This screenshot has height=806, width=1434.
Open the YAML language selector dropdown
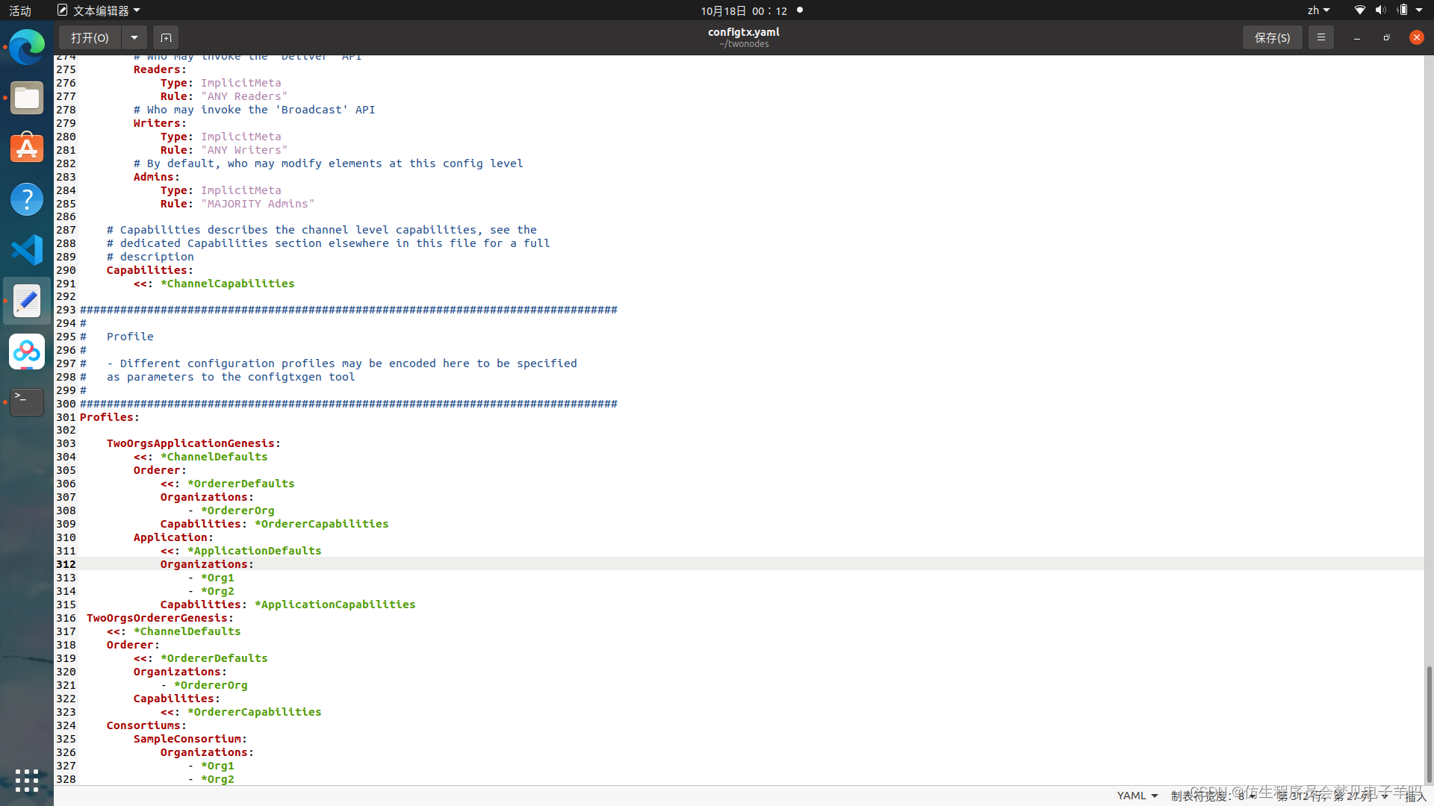(x=1137, y=796)
